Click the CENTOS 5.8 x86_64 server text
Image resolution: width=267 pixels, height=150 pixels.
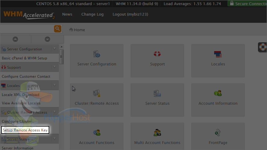pyautogui.click(x=73, y=4)
